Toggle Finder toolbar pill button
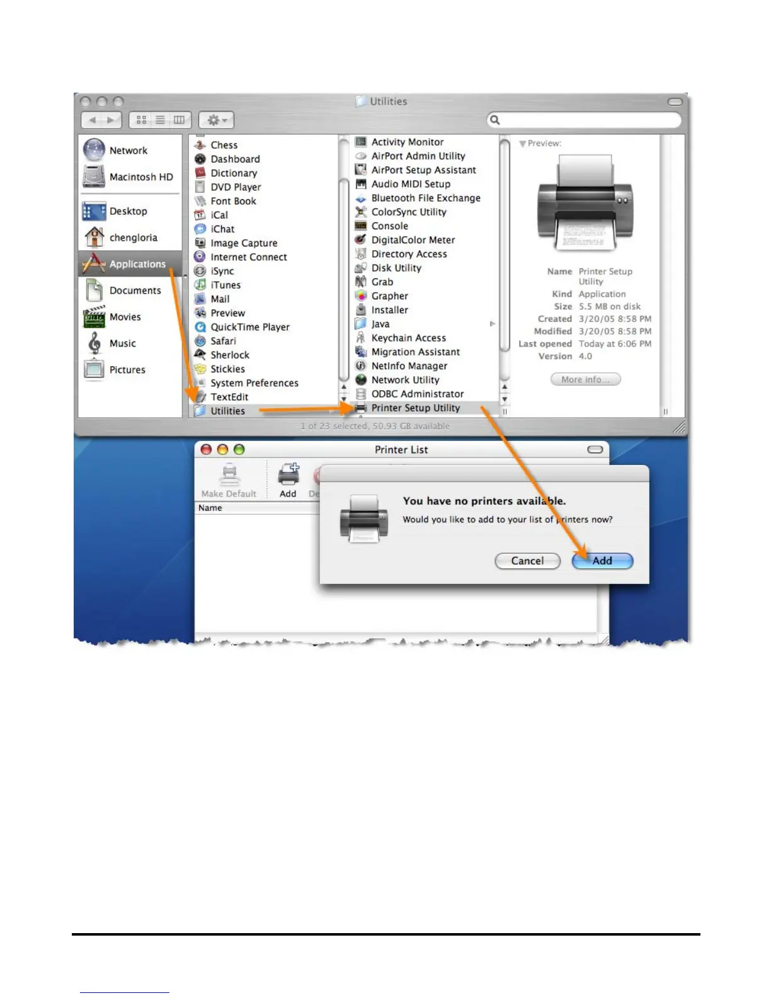Viewport: 771px width, 998px height. pos(675,101)
